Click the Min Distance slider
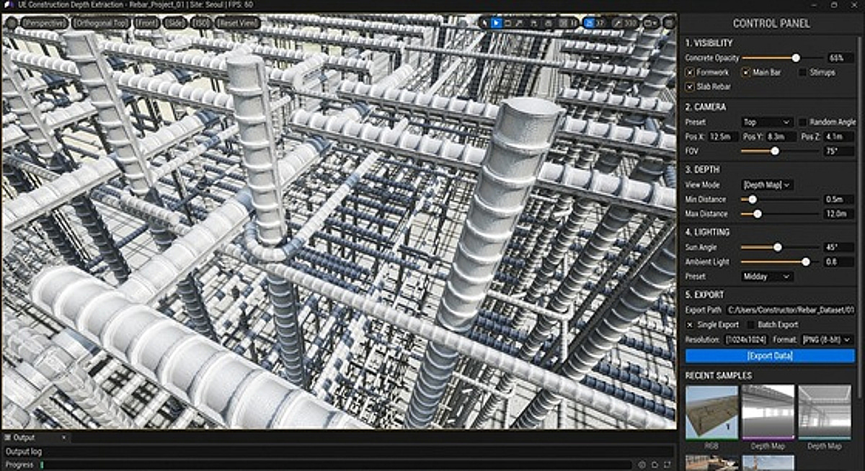 [x=781, y=199]
